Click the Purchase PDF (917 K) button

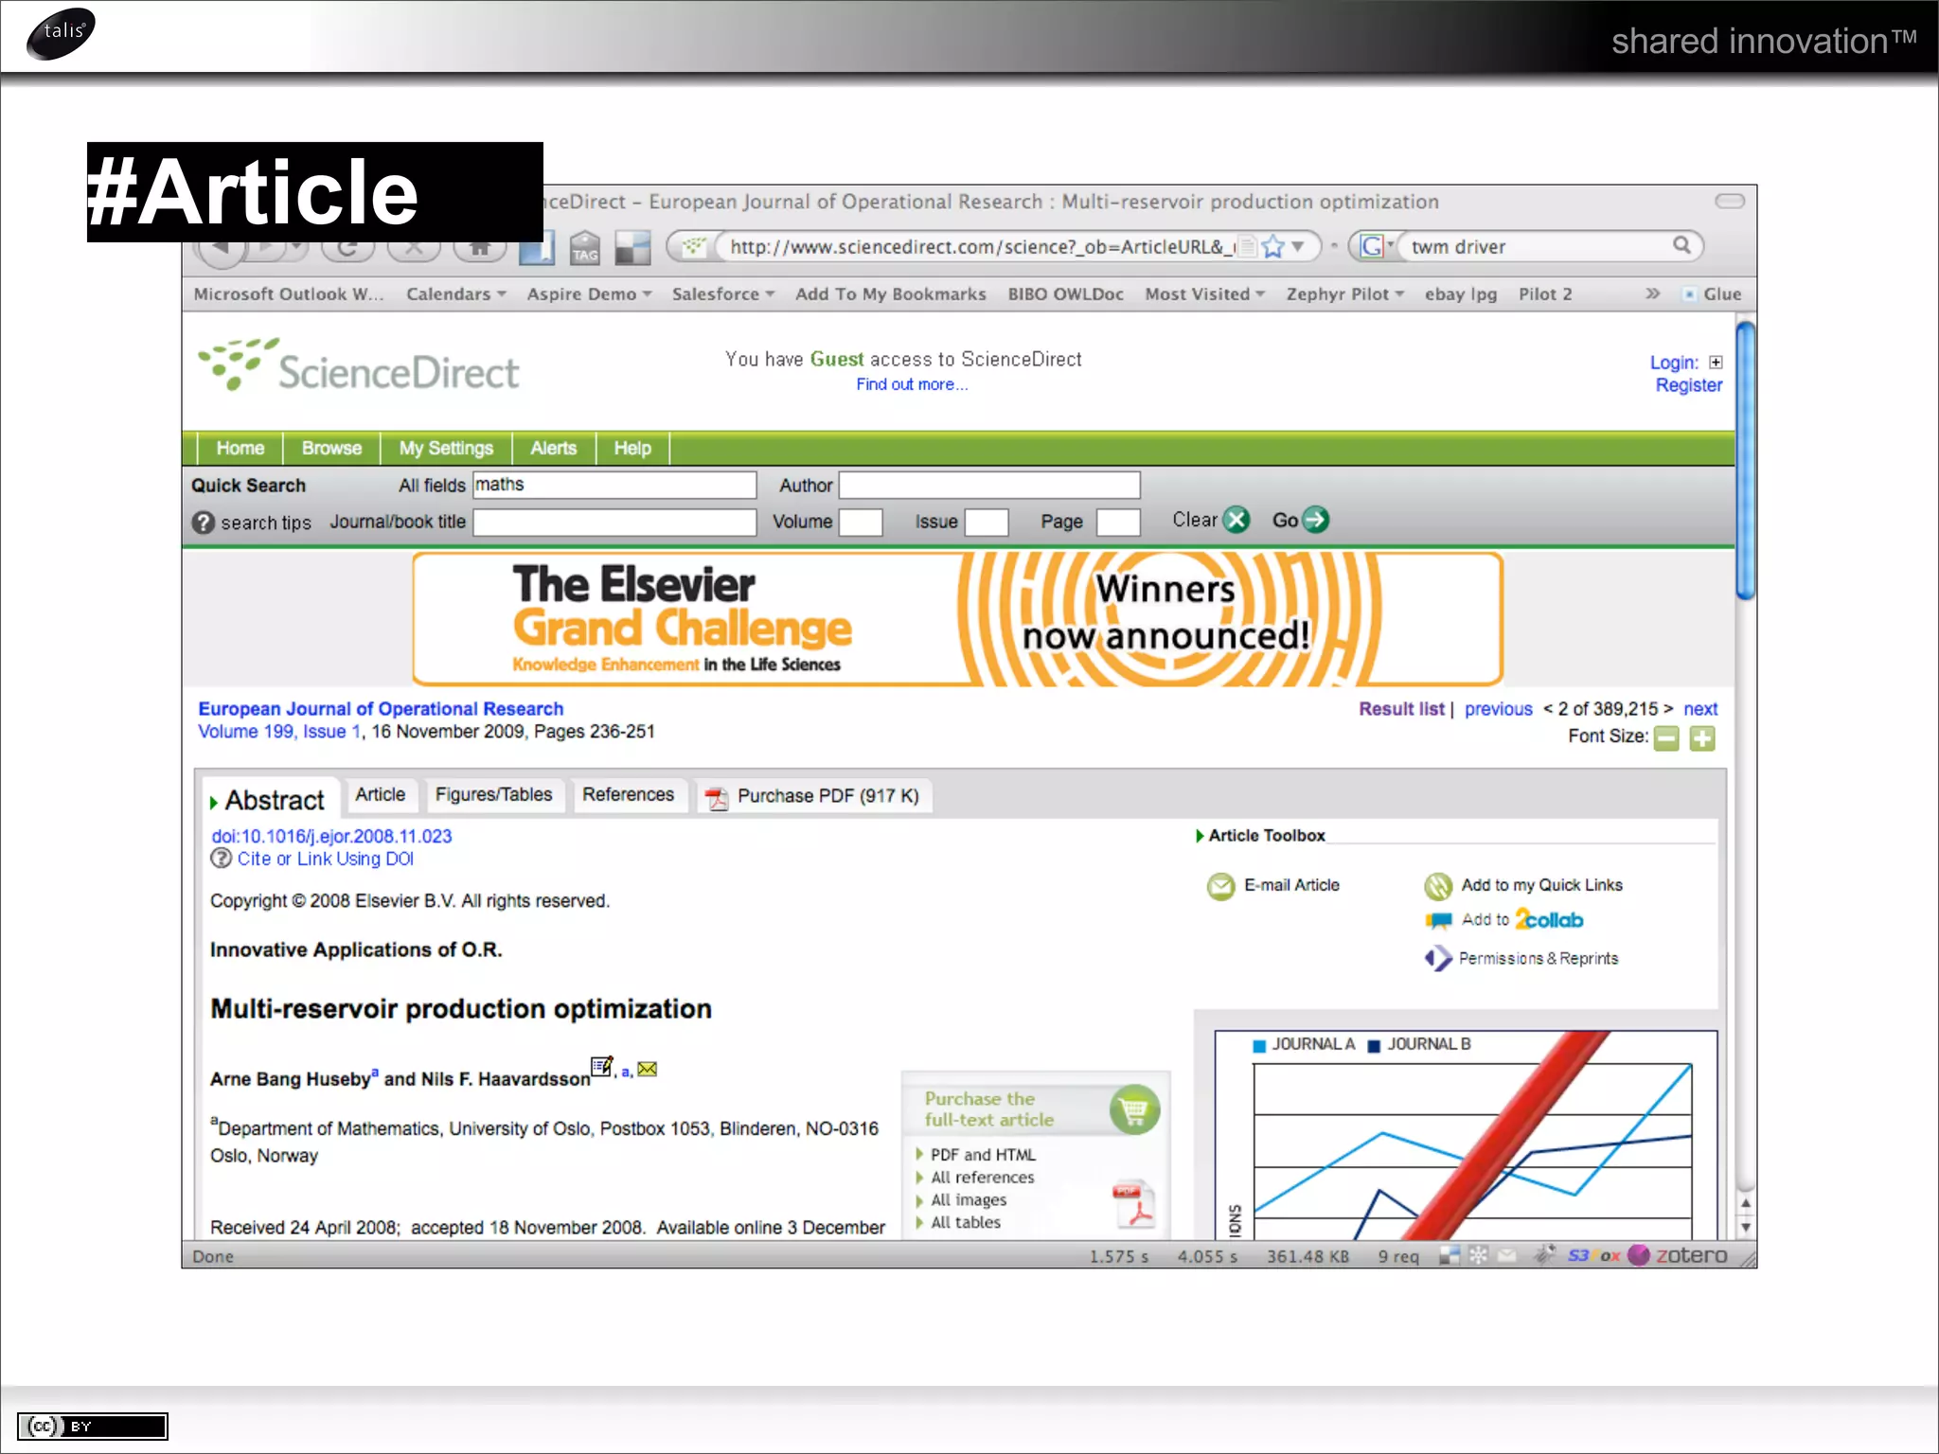(x=814, y=796)
